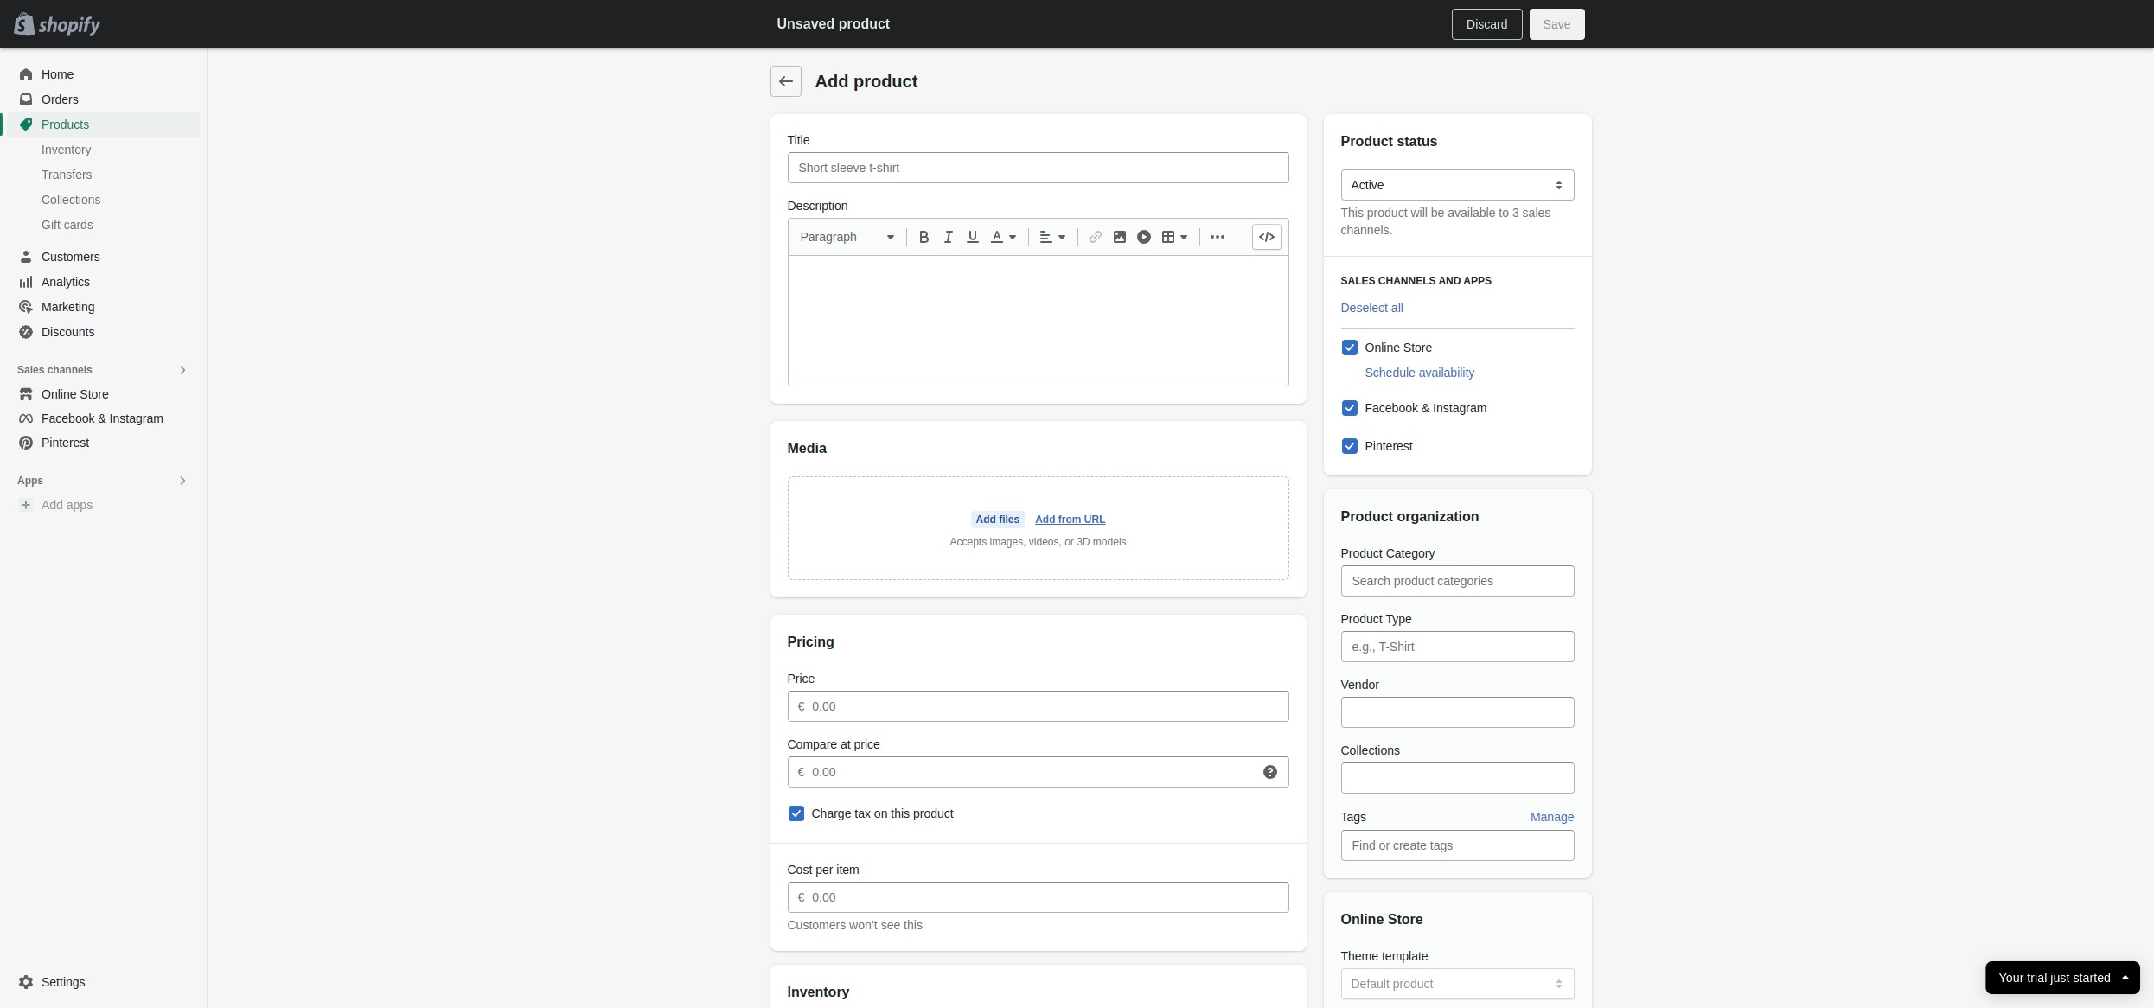The height and width of the screenshot is (1008, 2154).
Task: Expand the Sales channels sidebar section
Action: pyautogui.click(x=182, y=370)
